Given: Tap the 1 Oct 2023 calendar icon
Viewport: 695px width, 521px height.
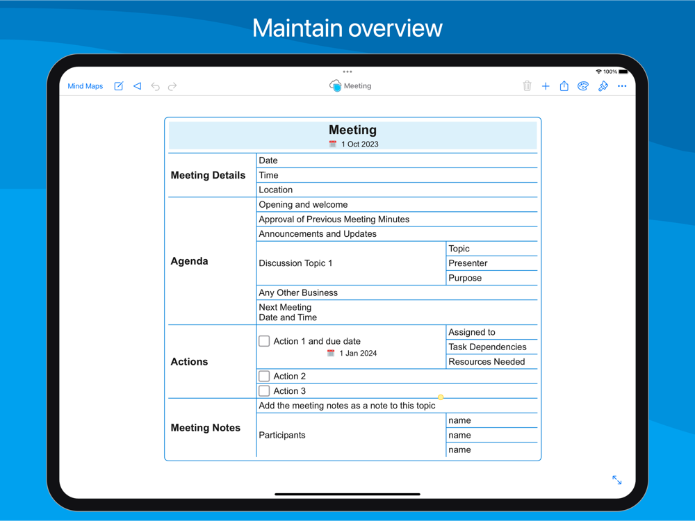Looking at the screenshot, I should tap(333, 144).
